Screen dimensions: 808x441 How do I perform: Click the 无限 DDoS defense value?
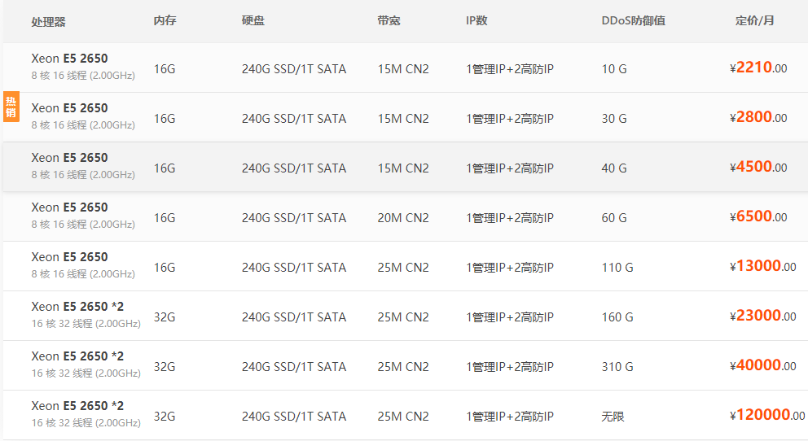tap(613, 417)
